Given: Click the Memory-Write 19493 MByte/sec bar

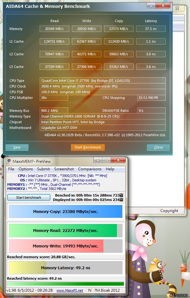Looking at the screenshot, I should click(66, 246).
